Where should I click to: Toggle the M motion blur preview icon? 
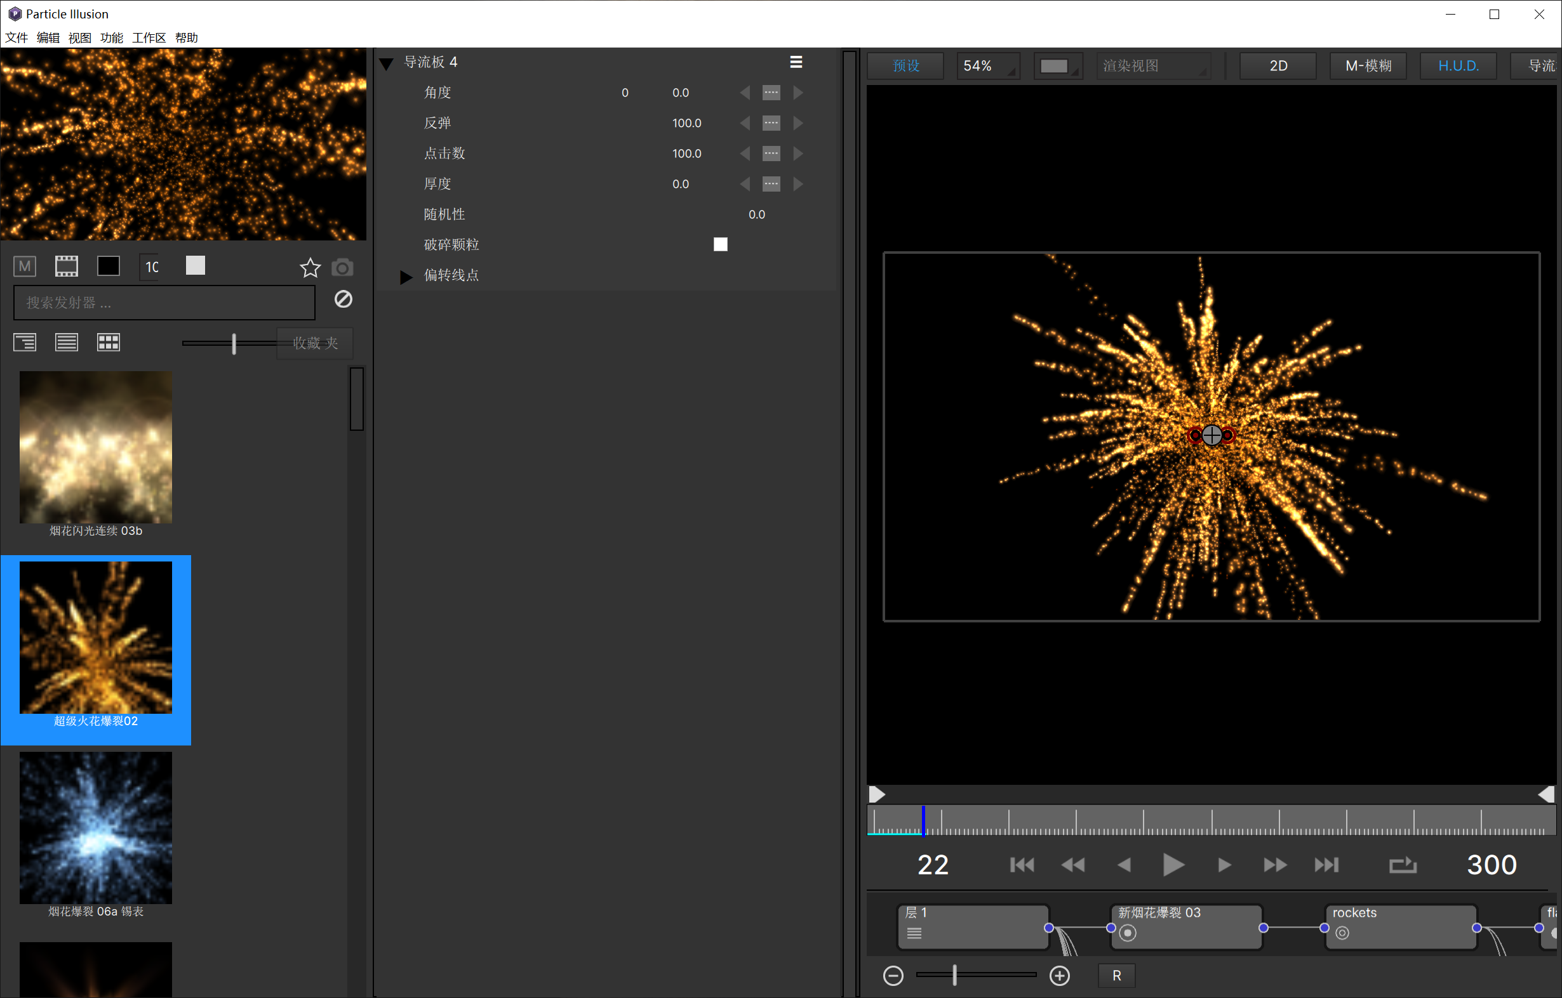(x=25, y=266)
